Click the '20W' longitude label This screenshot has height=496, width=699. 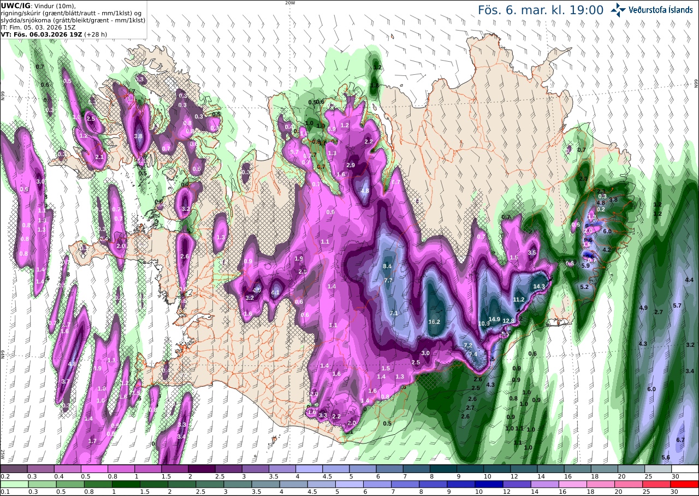tap(290, 3)
